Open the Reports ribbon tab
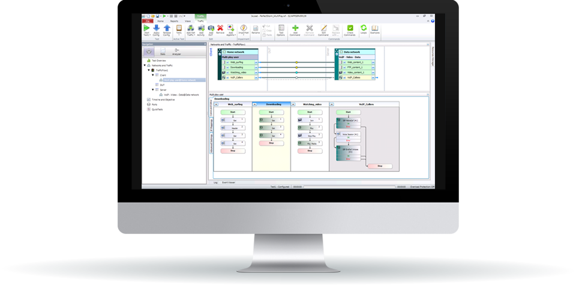 click(174, 21)
